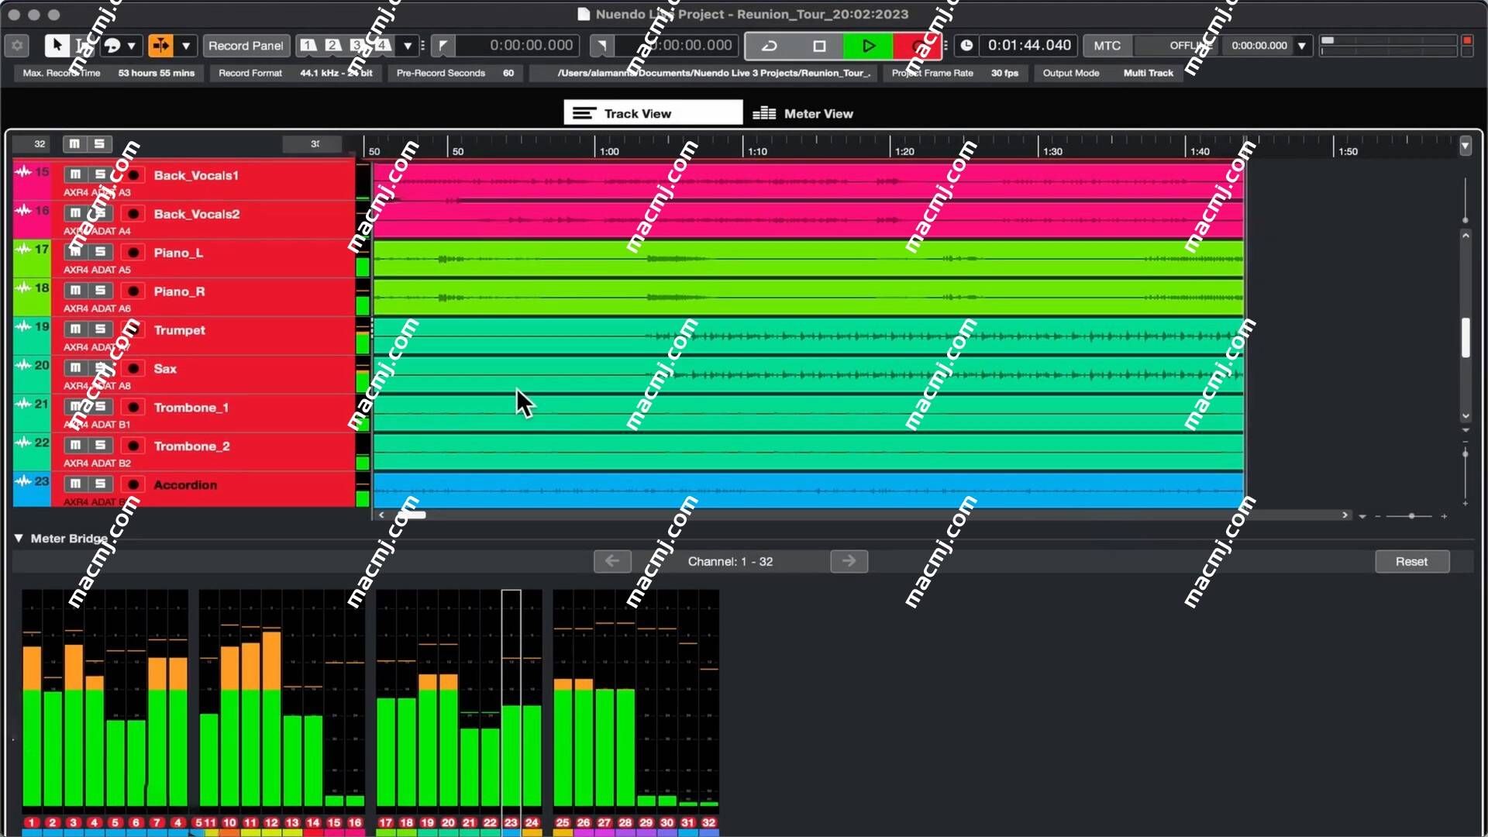Click global mute button in track list header
Viewport: 1488px width, 837px height.
click(74, 143)
